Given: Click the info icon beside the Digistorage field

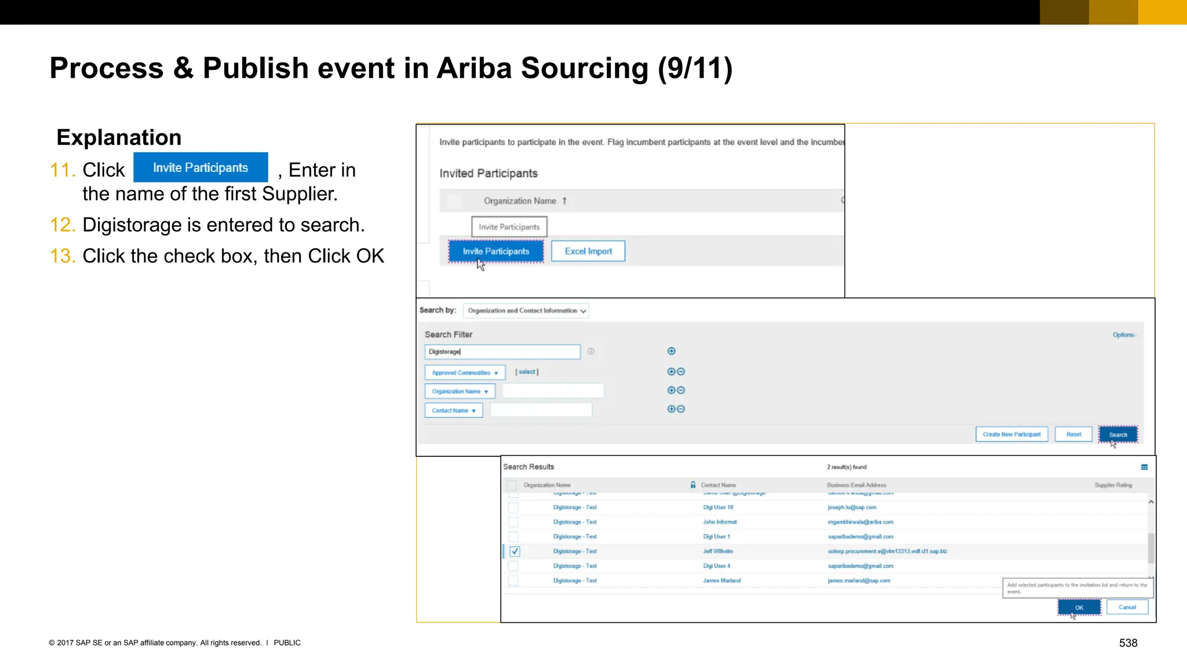Looking at the screenshot, I should pos(591,351).
